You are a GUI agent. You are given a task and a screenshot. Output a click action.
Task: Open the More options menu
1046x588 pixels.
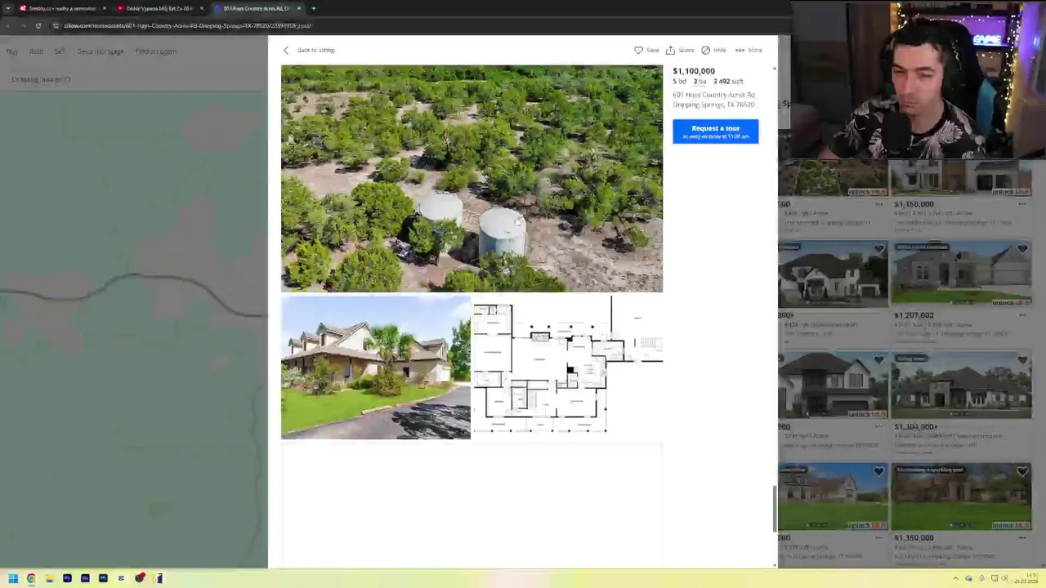click(748, 50)
